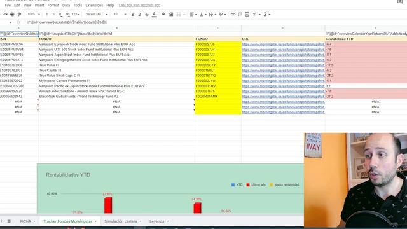This screenshot has width=407, height=229.
Task: Open the font size dropdown
Action: 120,14
